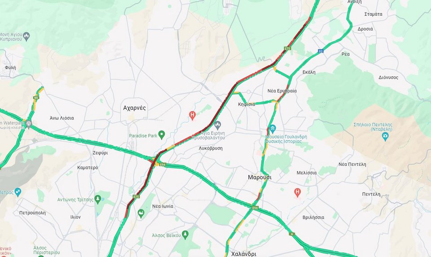The image size is (431, 257).
Task: Select the Αχαρνές city label
Action: tap(134, 108)
